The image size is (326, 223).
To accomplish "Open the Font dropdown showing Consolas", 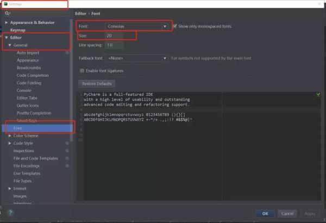I will tap(137, 27).
